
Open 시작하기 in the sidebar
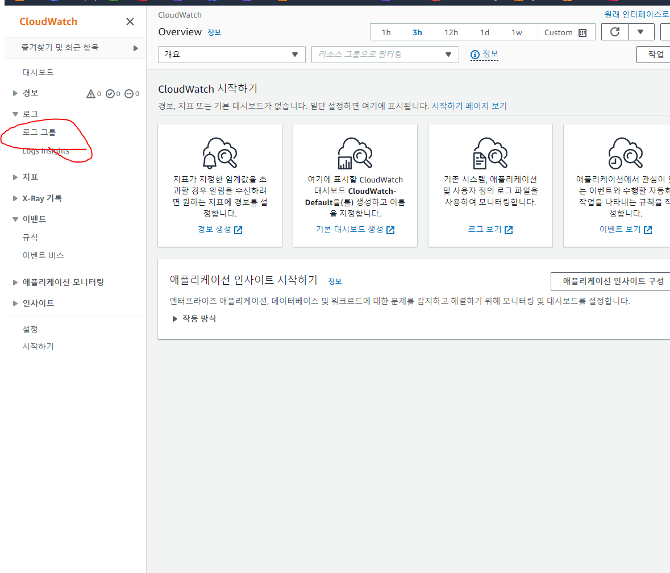coord(38,346)
